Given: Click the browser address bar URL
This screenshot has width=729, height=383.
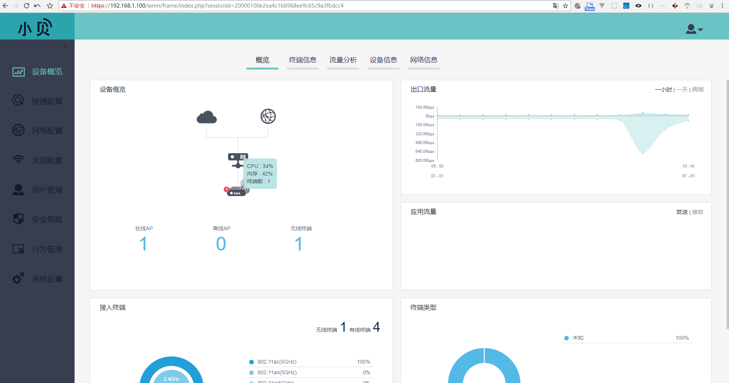Looking at the screenshot, I should [x=217, y=6].
